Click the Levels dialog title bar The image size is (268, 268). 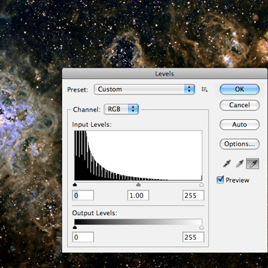click(x=164, y=73)
